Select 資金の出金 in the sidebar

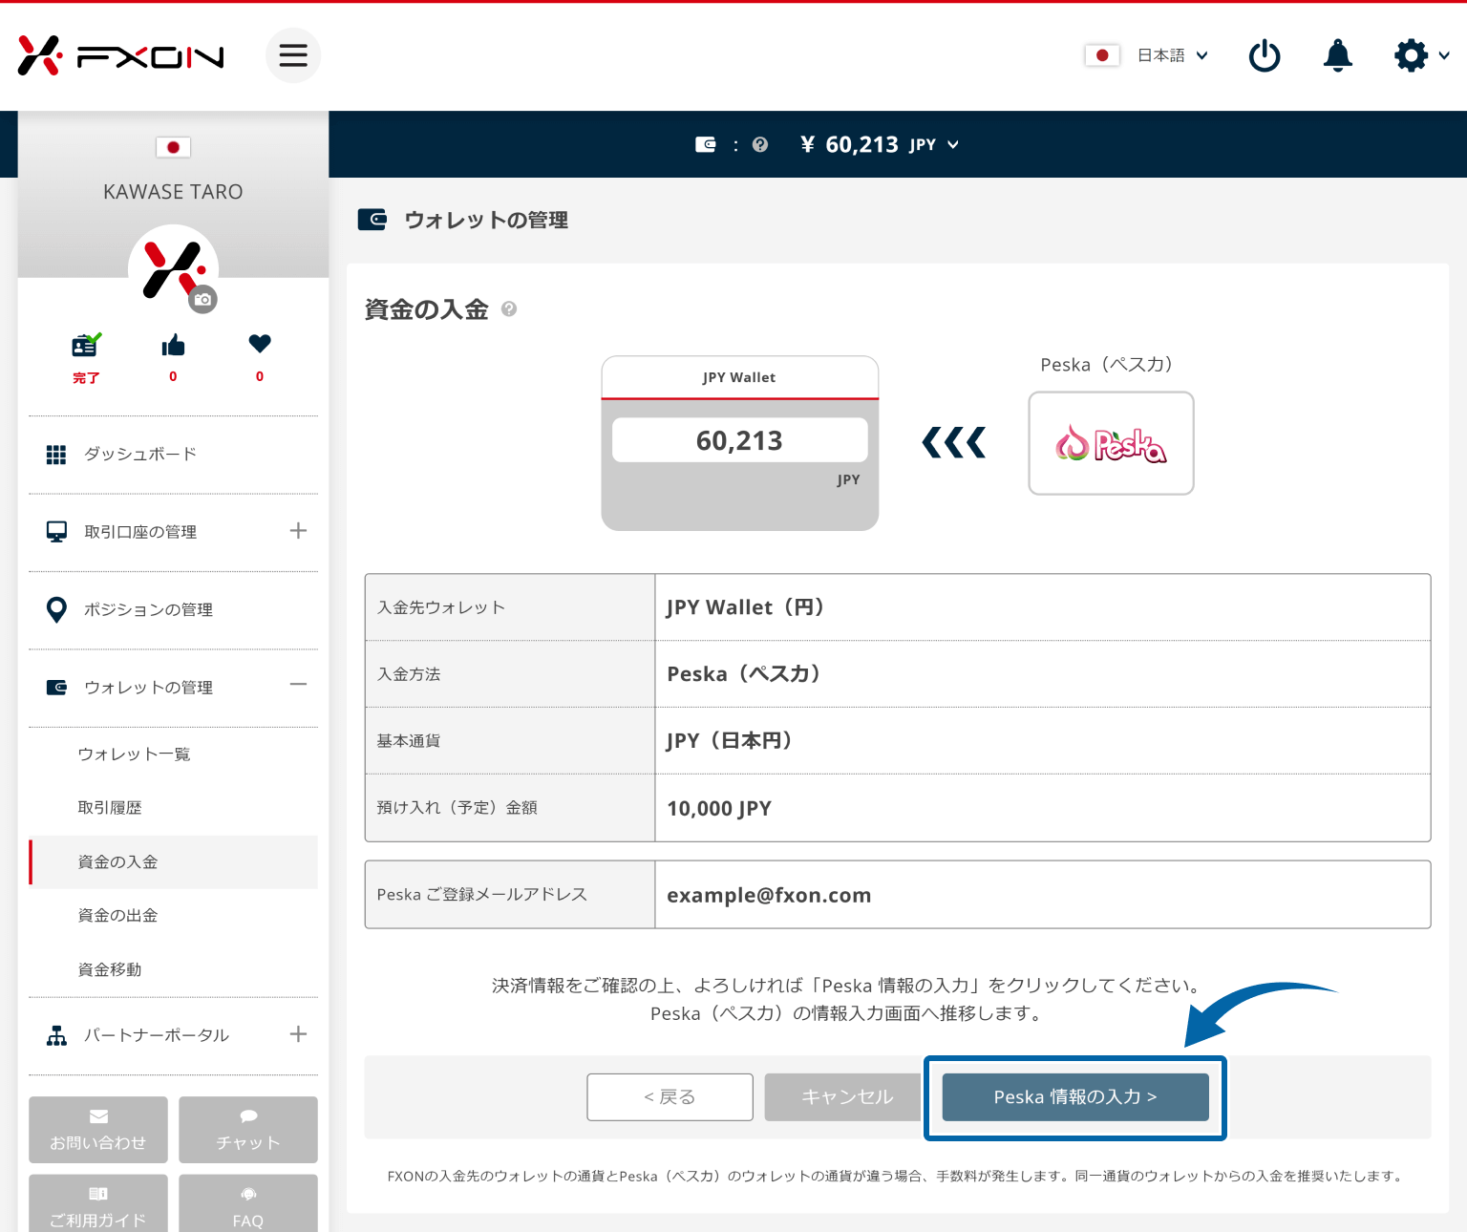click(117, 915)
